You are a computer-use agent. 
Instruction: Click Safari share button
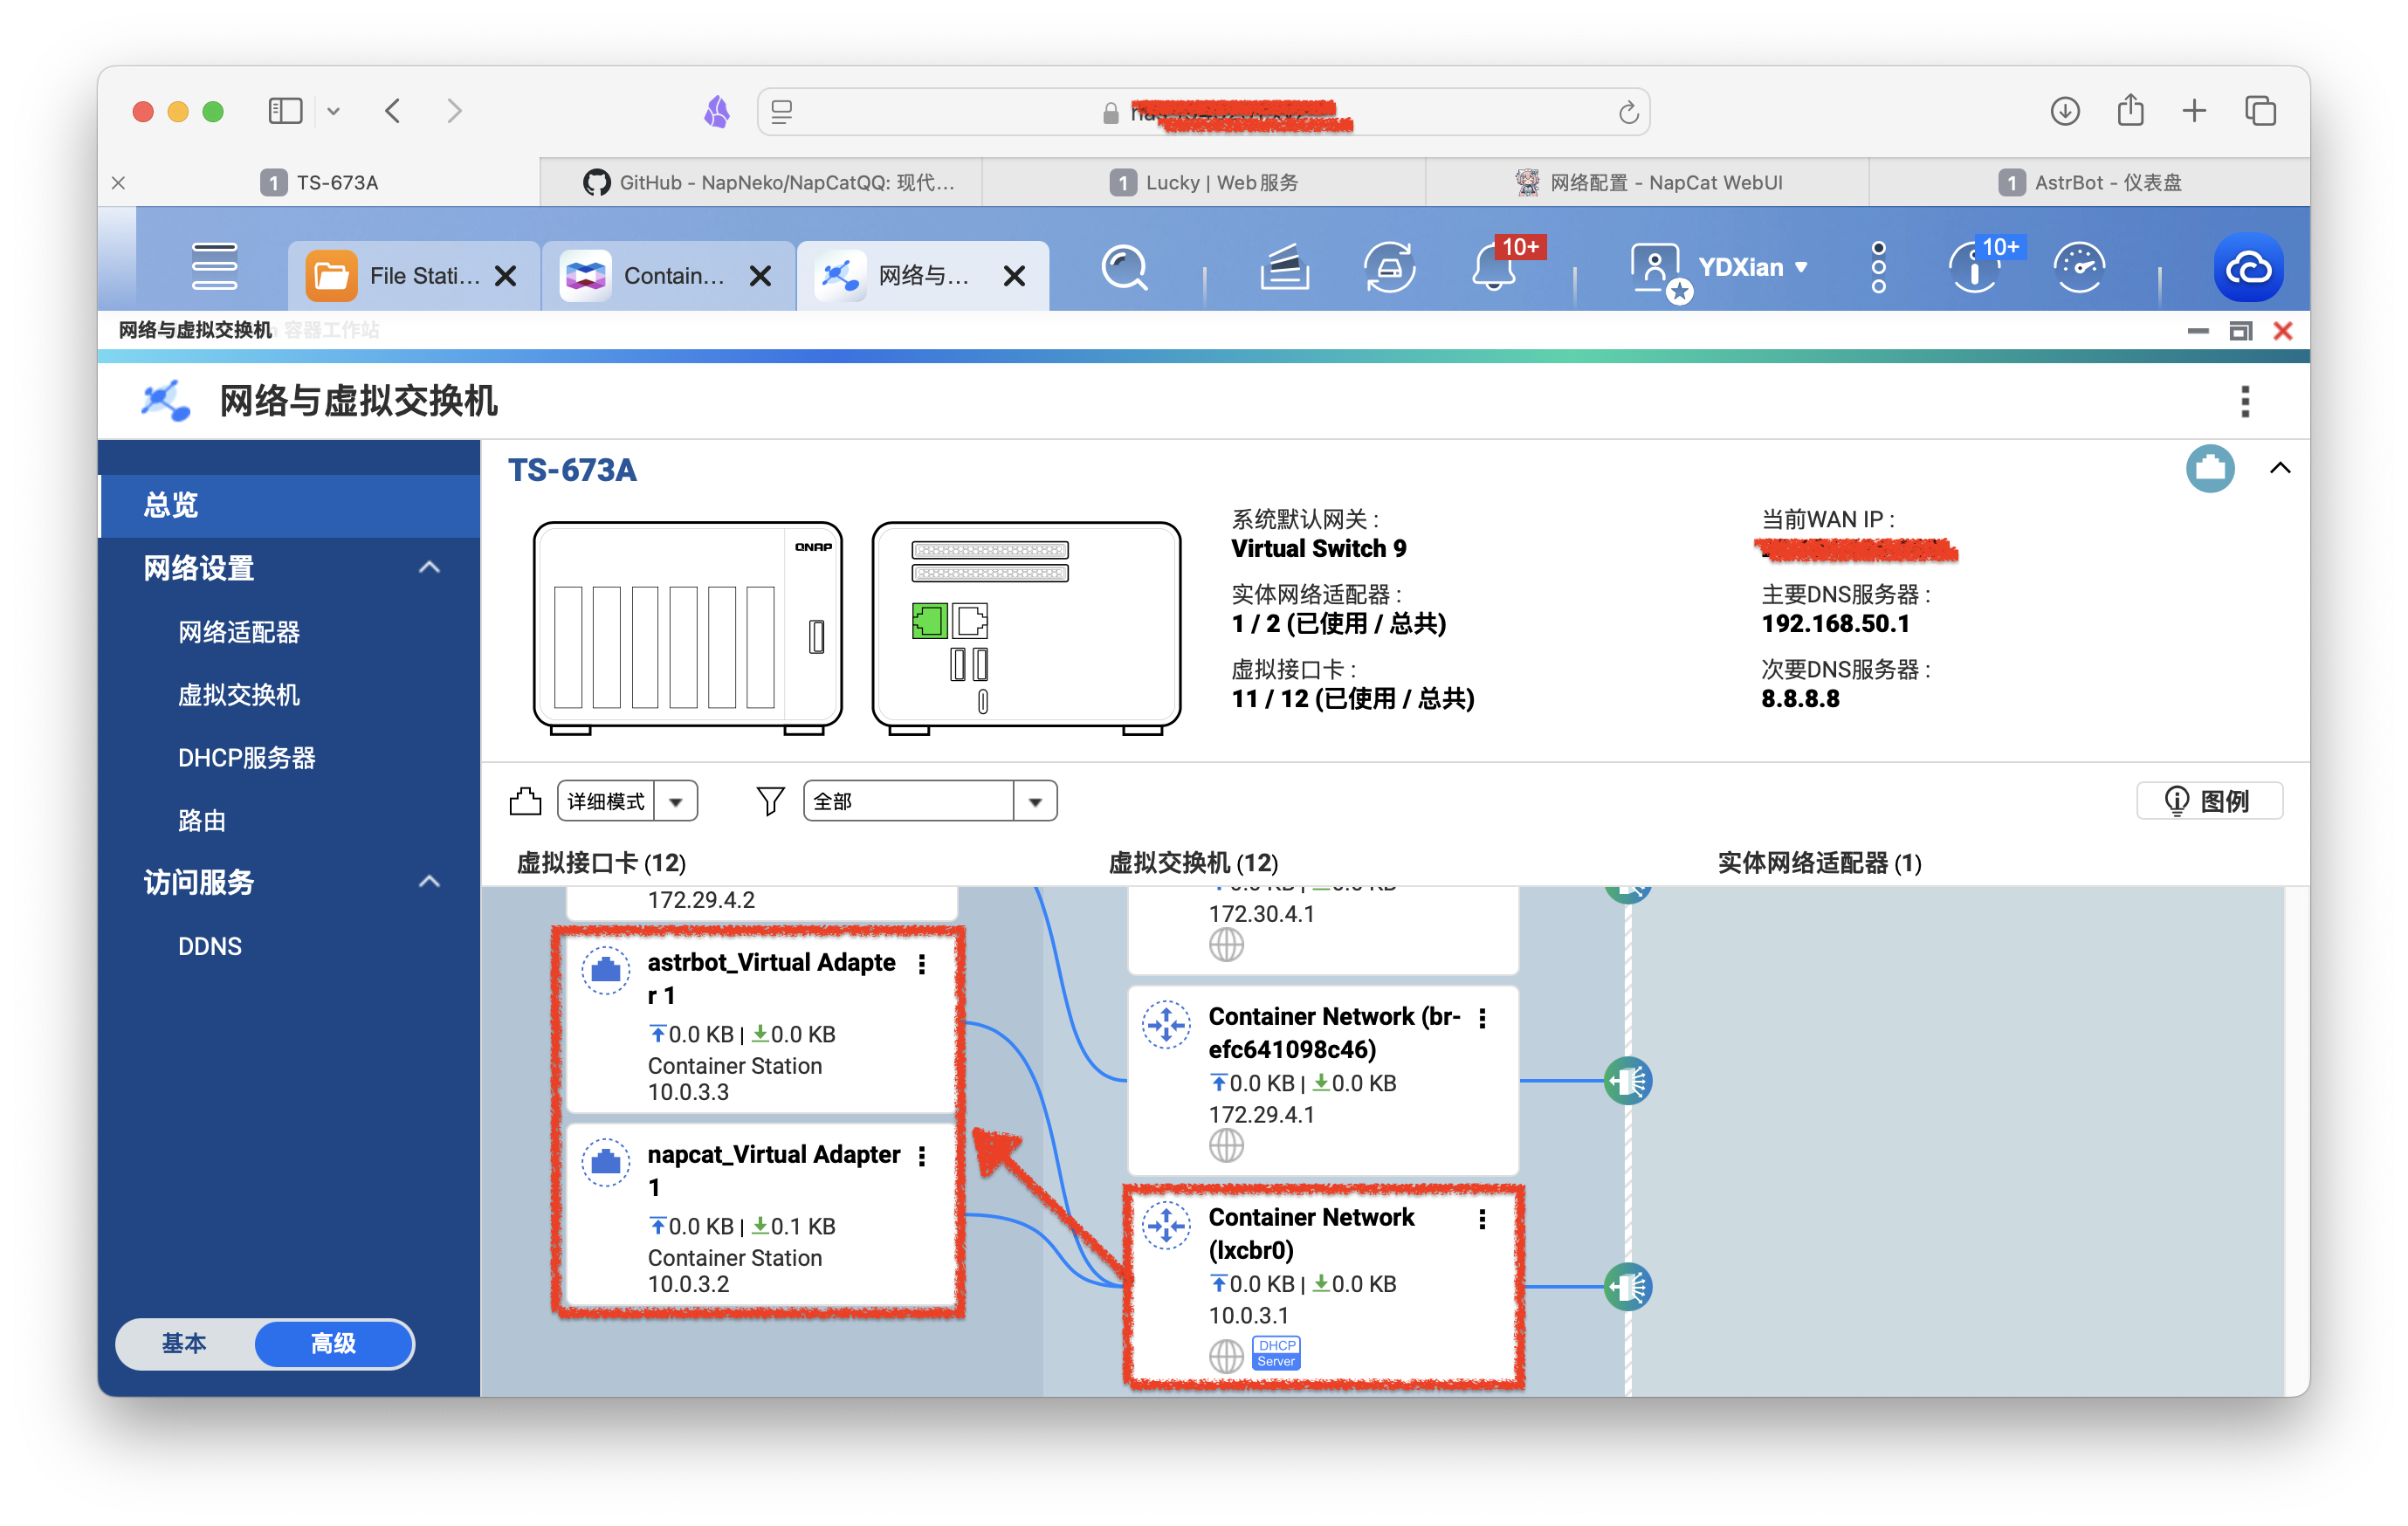[x=2130, y=110]
